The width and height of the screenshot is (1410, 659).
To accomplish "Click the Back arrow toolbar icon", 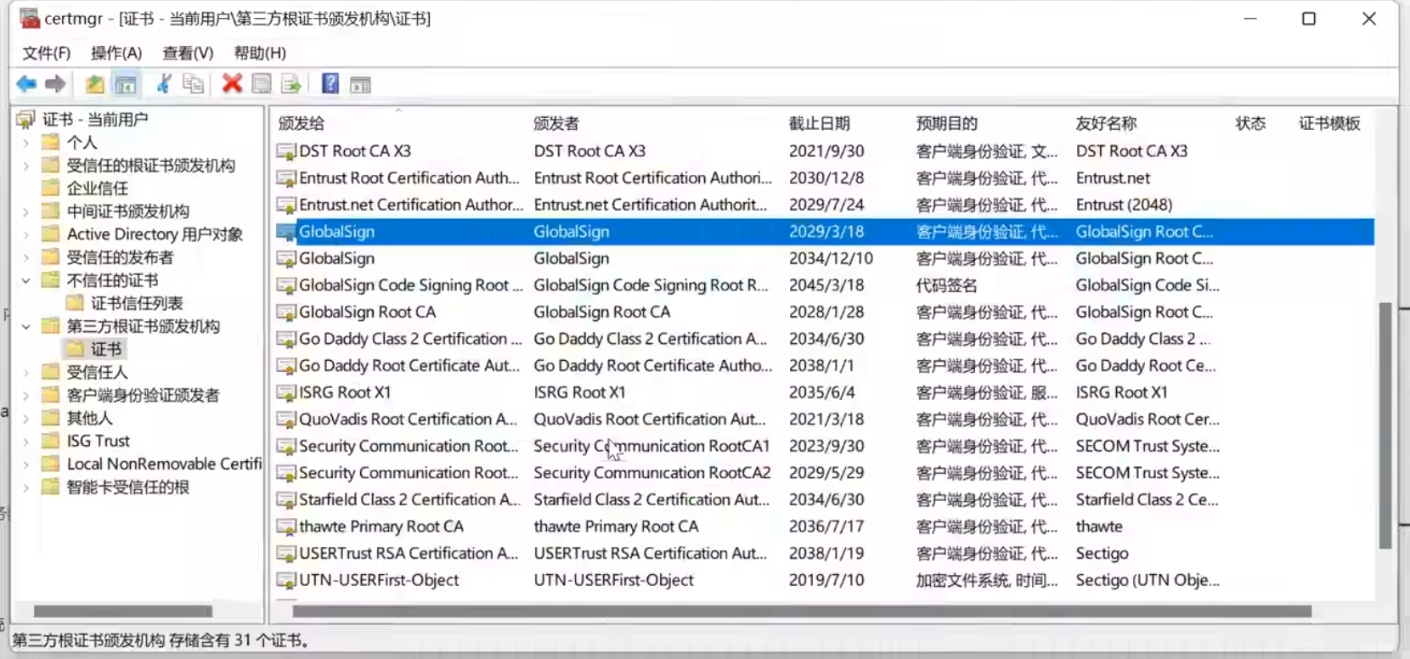I will [x=26, y=84].
